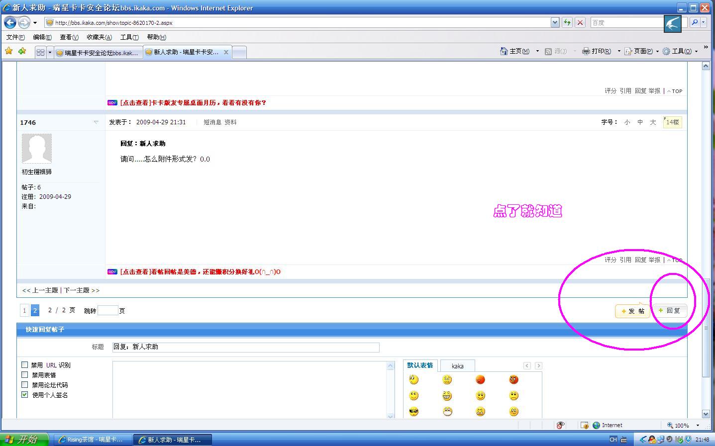Click the user 1746 avatar image
The image size is (715, 446).
[x=37, y=148]
